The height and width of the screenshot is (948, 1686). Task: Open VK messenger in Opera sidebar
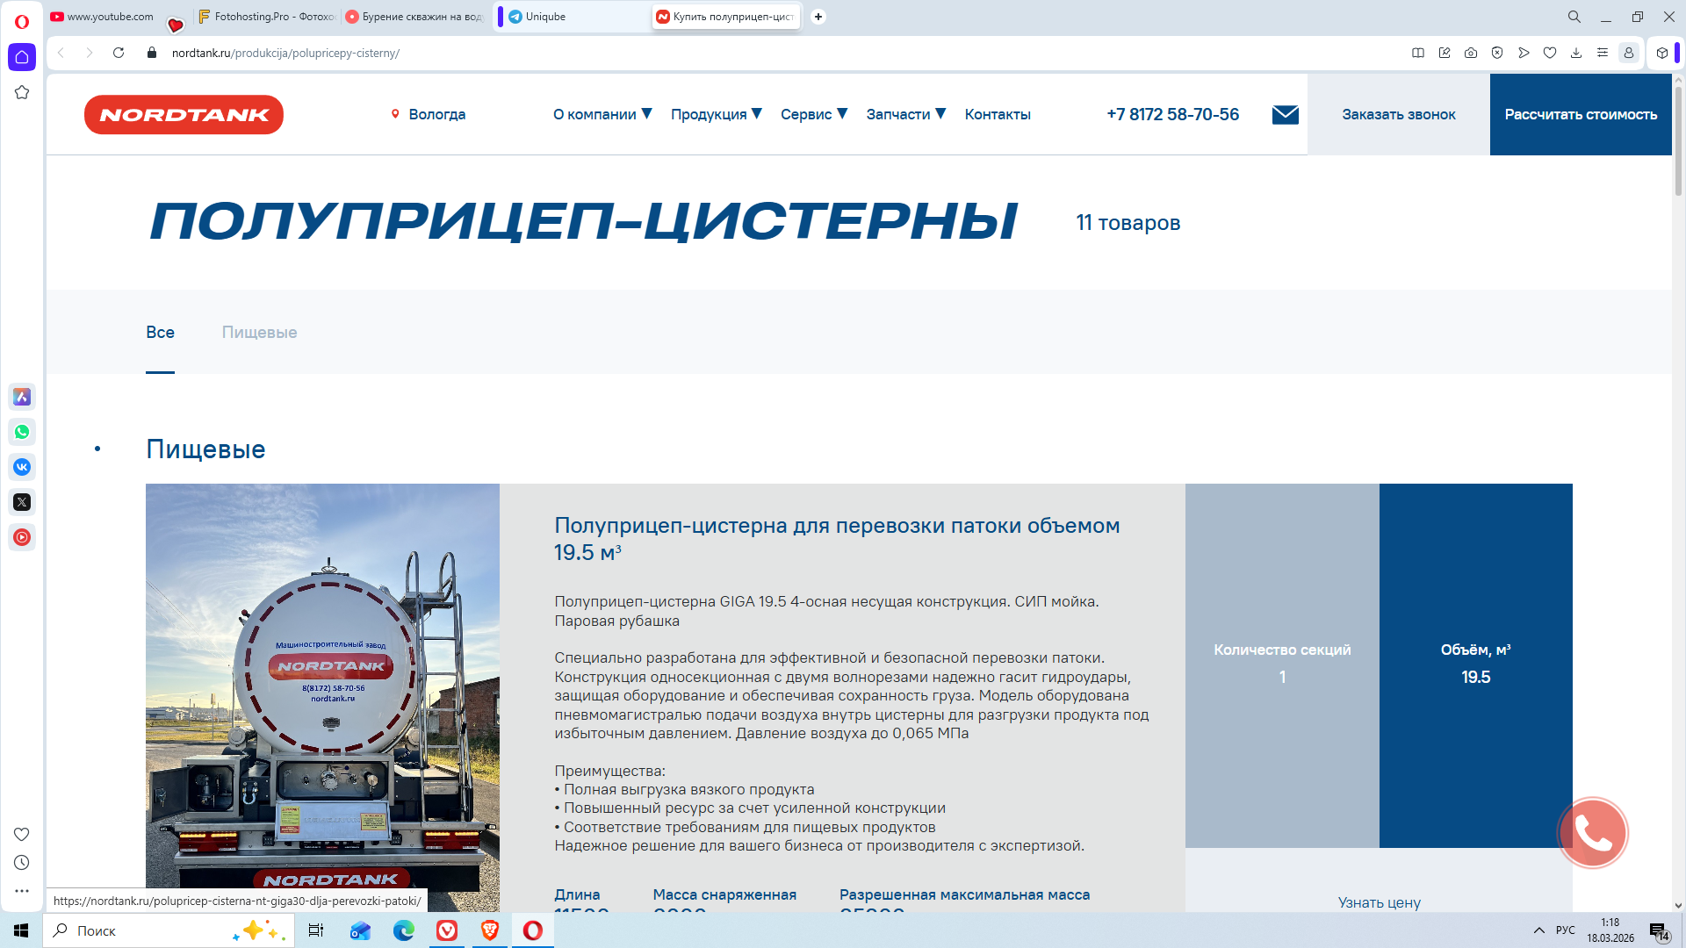pyautogui.click(x=22, y=467)
